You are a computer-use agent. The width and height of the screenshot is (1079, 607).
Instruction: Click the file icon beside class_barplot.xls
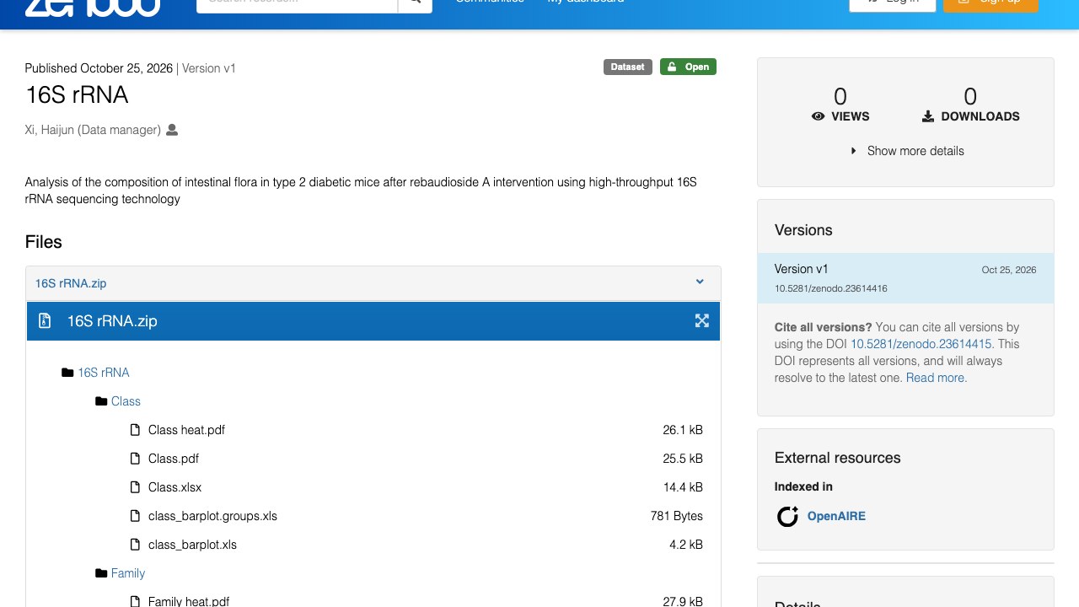tap(135, 545)
